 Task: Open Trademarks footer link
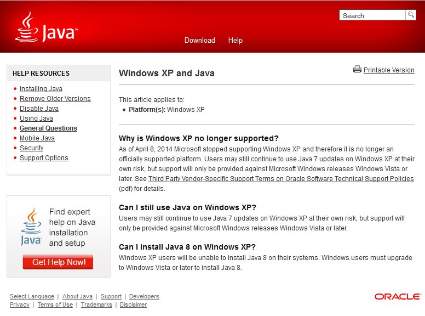96,304
